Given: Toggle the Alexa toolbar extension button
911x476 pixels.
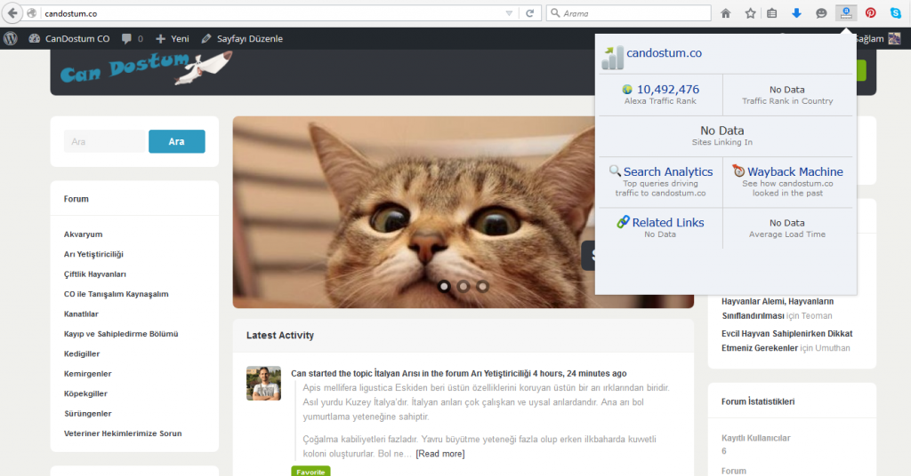Looking at the screenshot, I should coord(846,13).
